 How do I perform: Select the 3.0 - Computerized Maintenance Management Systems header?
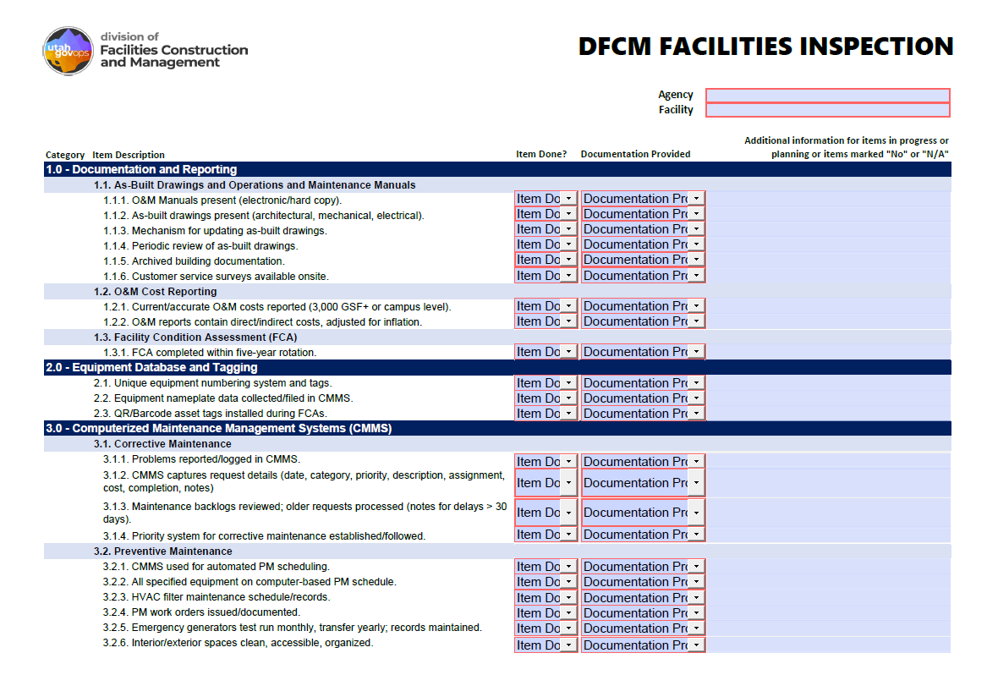497,429
